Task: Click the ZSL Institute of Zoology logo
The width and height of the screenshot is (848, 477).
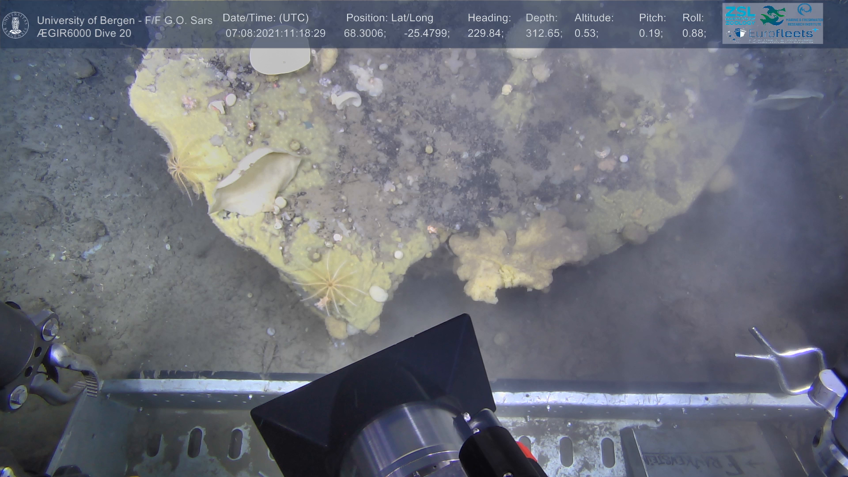Action: 740,15
